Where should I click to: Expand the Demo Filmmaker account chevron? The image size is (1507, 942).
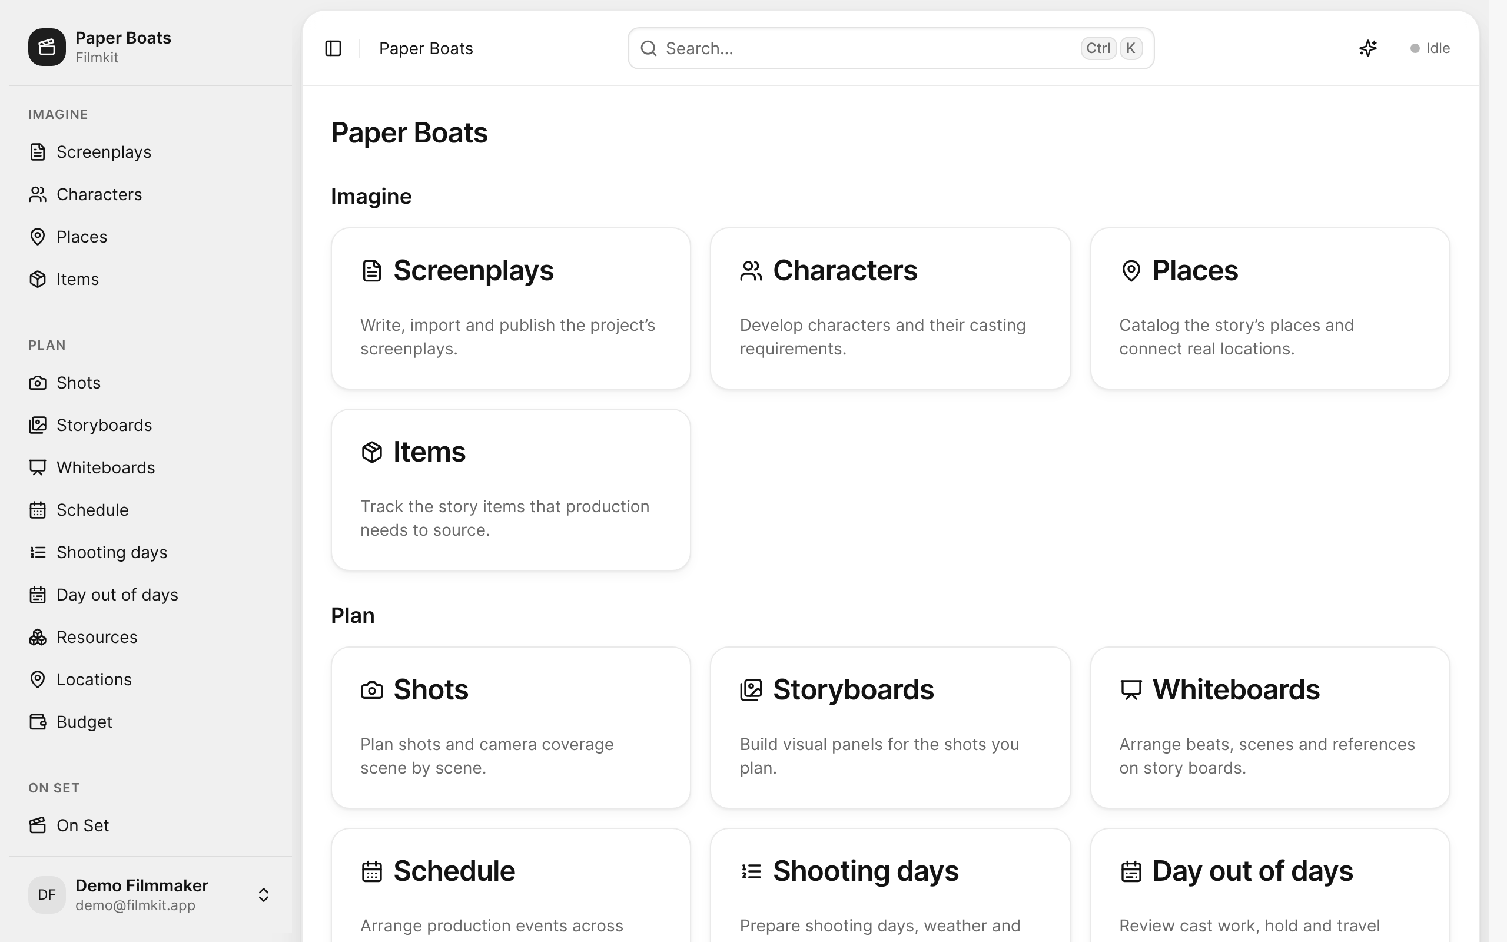(x=263, y=895)
